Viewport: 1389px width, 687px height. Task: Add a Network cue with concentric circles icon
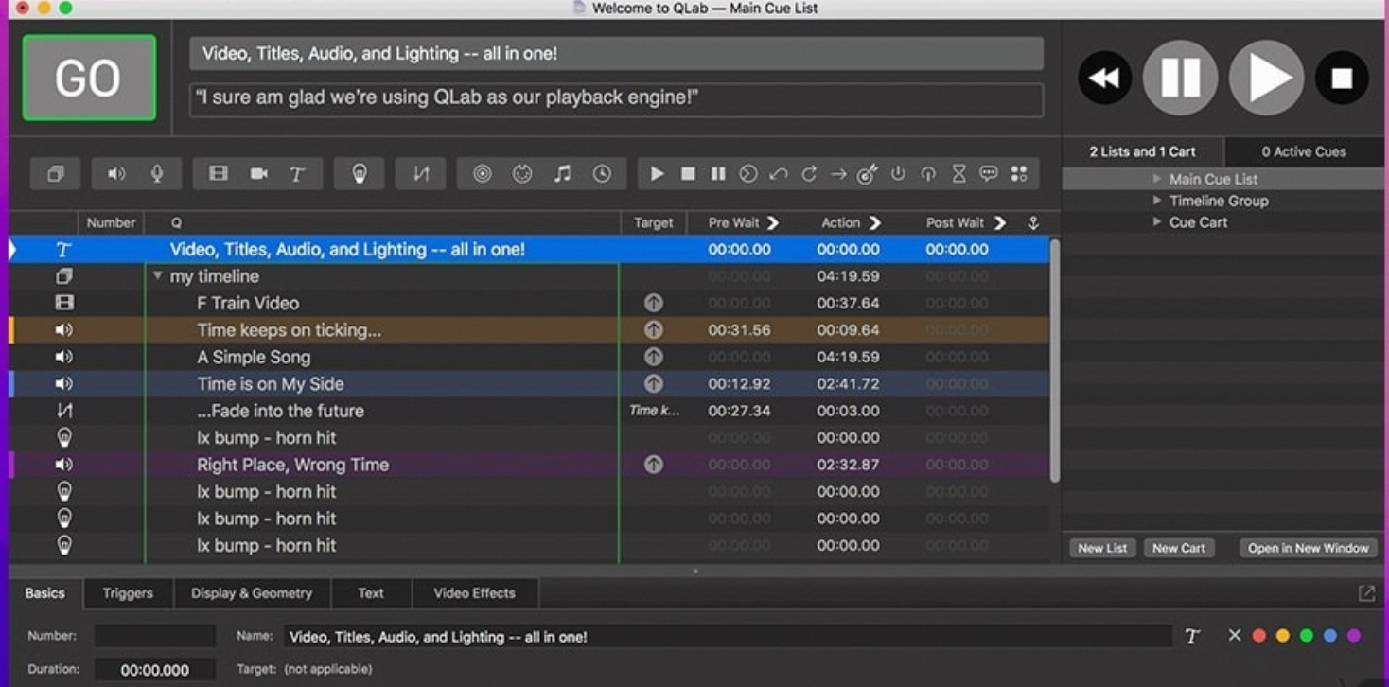click(483, 174)
